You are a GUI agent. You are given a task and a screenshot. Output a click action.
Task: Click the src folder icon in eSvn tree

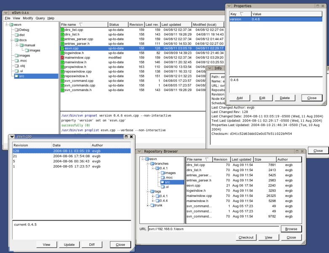tap(16, 76)
